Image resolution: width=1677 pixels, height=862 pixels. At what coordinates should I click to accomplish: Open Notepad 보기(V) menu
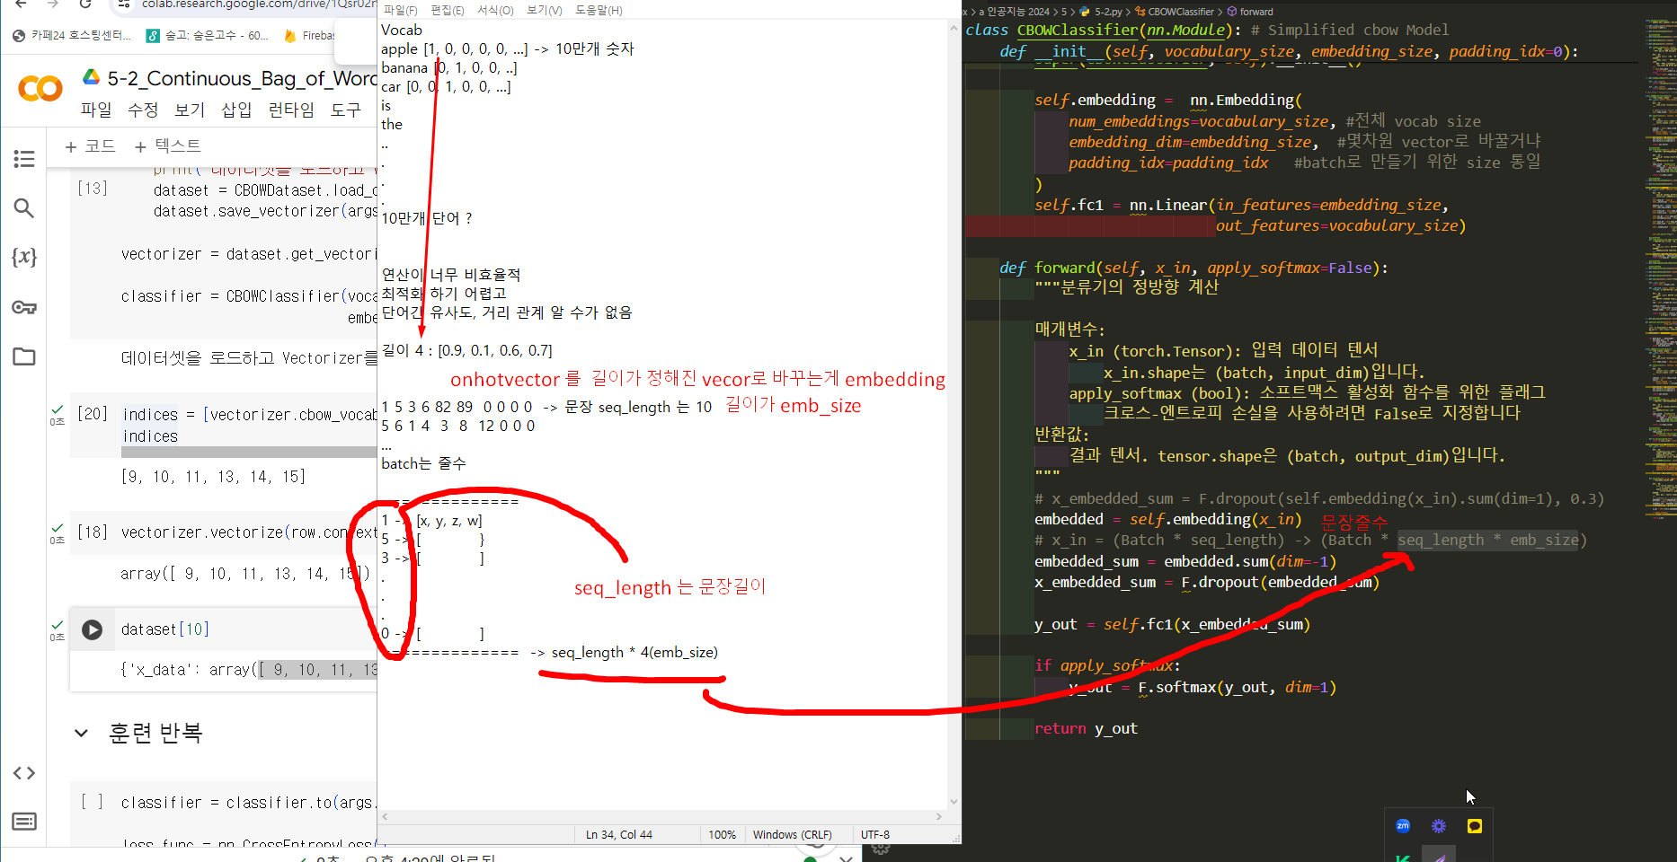pos(544,10)
